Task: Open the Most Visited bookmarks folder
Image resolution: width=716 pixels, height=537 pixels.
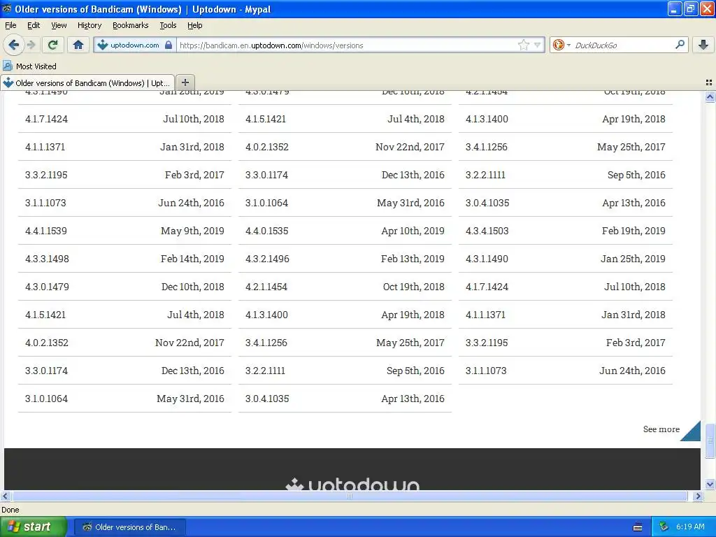Action: click(29, 66)
